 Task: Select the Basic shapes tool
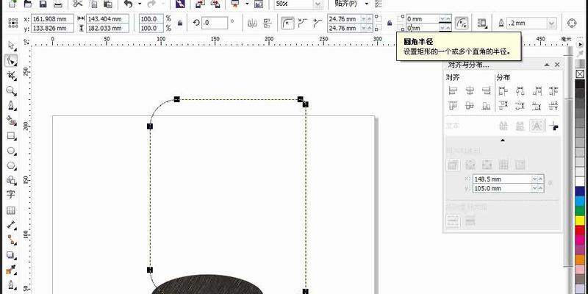click(x=11, y=180)
